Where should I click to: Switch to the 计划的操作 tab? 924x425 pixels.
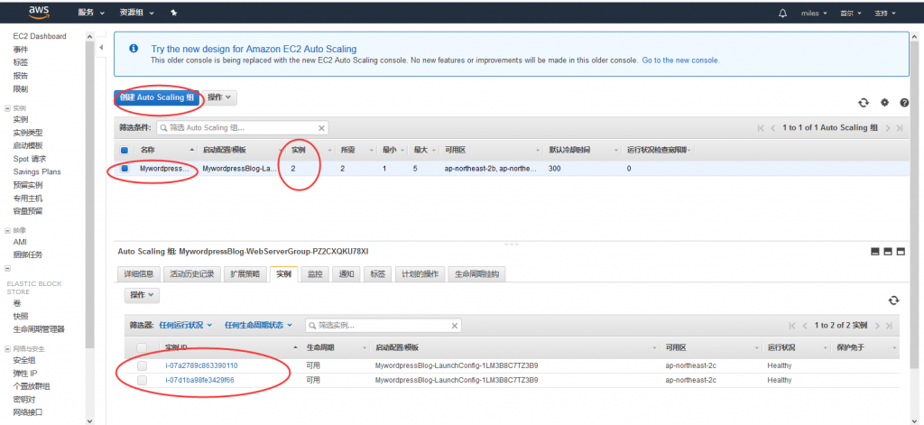420,274
